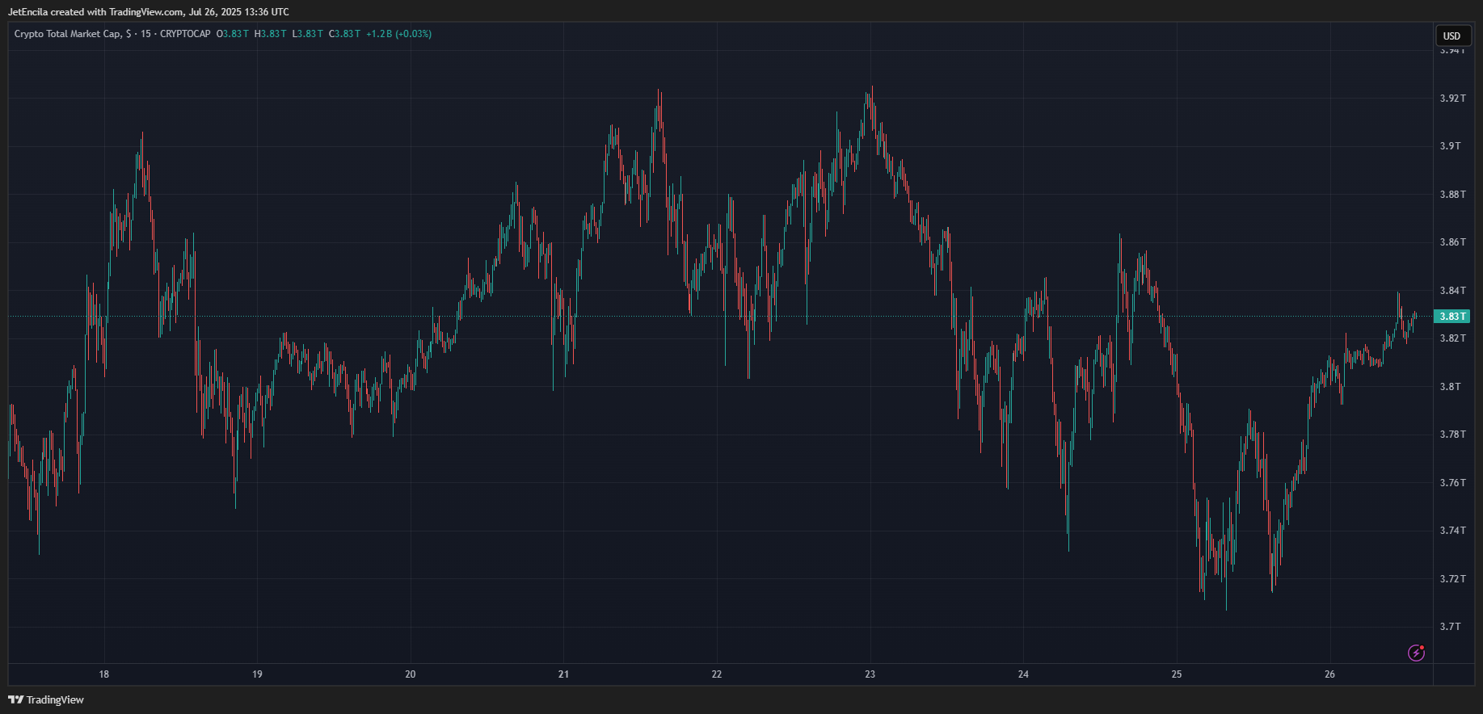This screenshot has height=714, width=1483.
Task: Click date 20 on the time axis
Action: 411,674
